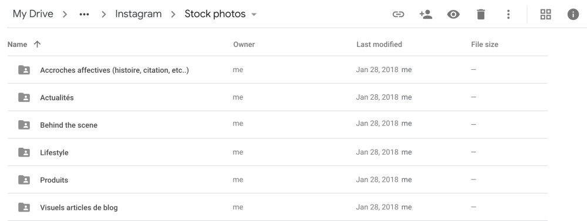Open the three-dot more actions menu
Image resolution: width=587 pixels, height=221 pixels.
tap(508, 15)
